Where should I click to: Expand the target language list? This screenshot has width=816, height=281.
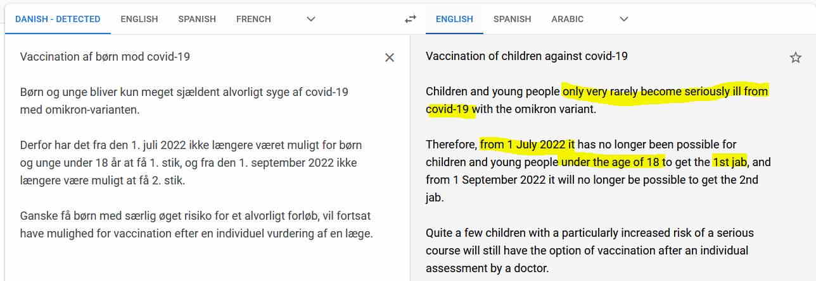coord(624,19)
